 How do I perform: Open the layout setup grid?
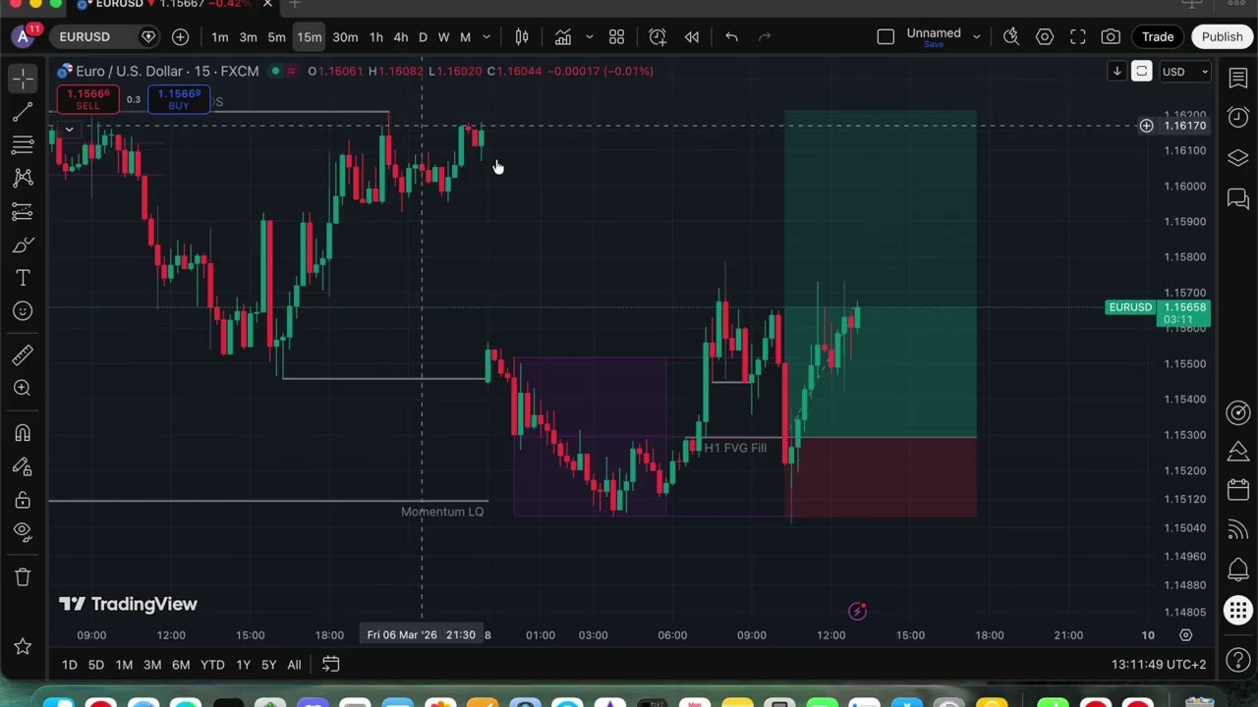(616, 37)
